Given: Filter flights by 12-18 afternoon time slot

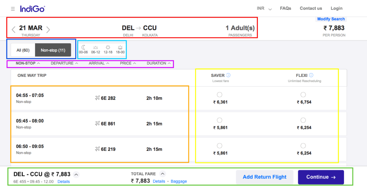Looking at the screenshot, I should (108, 49).
